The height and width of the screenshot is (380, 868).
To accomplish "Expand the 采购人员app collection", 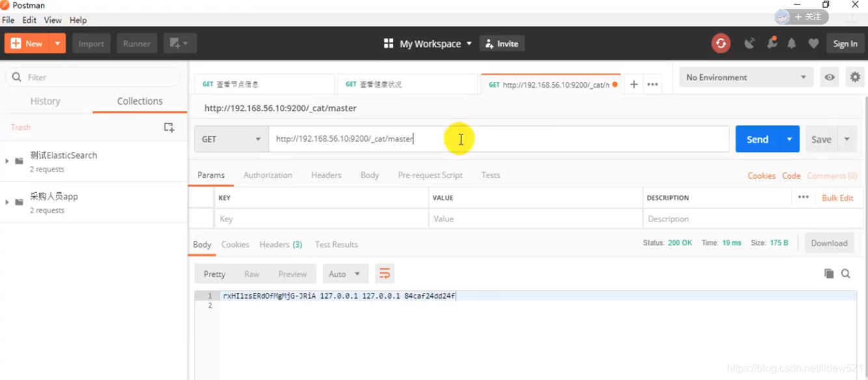I will click(x=7, y=202).
